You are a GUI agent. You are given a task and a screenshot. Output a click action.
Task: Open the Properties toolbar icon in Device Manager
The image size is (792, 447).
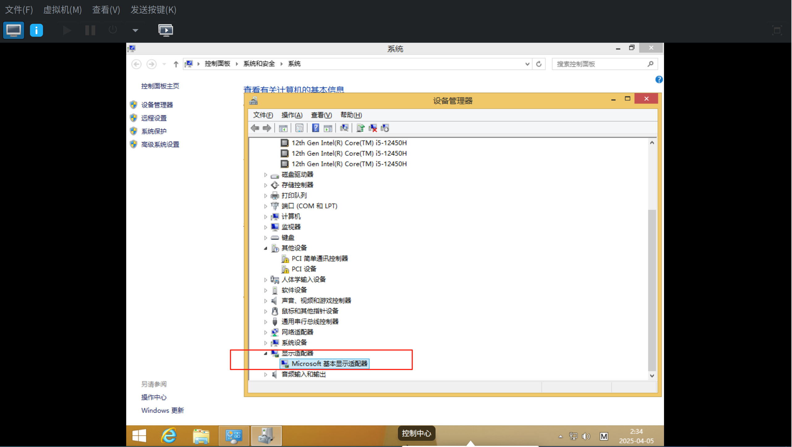click(299, 128)
